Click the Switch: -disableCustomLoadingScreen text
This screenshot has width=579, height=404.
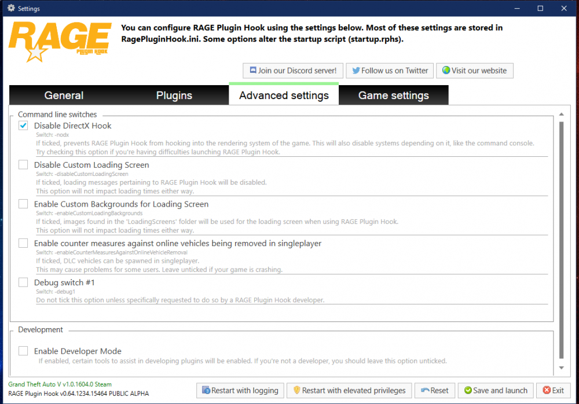coord(82,174)
